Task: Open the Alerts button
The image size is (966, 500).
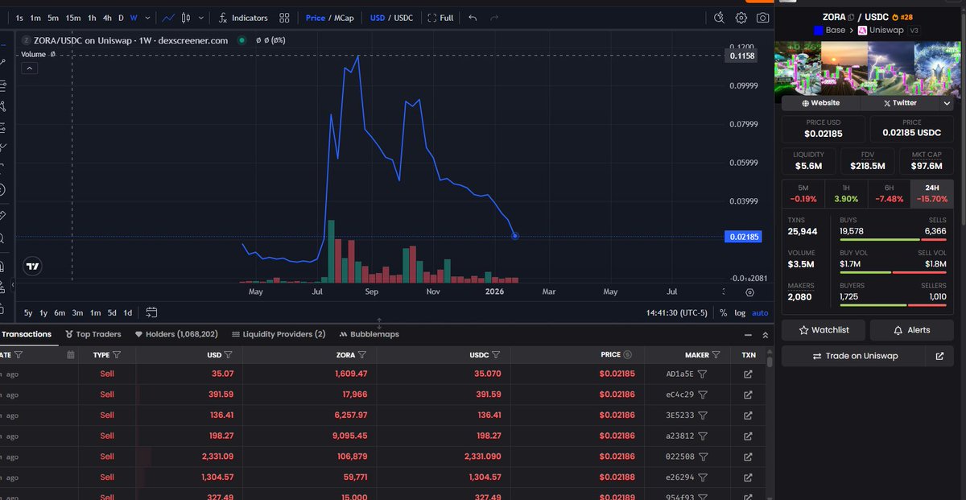Action: pyautogui.click(x=912, y=330)
